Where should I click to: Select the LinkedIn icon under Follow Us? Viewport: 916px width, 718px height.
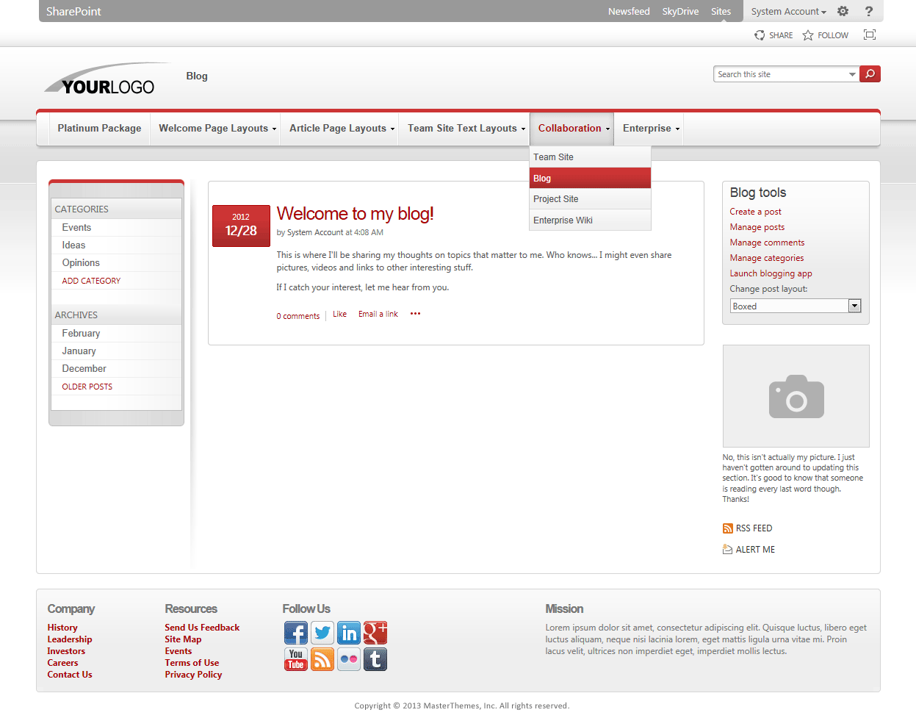[349, 633]
